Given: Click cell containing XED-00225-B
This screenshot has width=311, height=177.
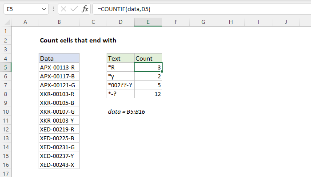Looking at the screenshot, I should tap(59, 138).
